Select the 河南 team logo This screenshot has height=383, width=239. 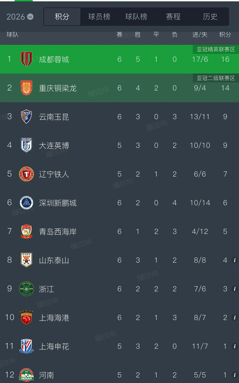click(26, 375)
